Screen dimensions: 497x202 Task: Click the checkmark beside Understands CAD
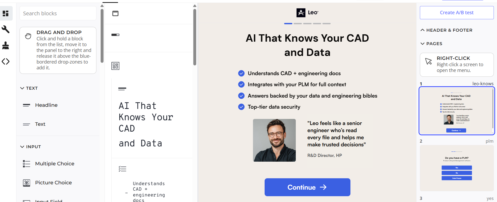pos(241,73)
